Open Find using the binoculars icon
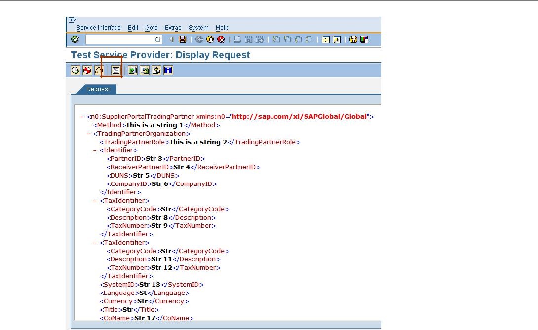The height and width of the screenshot is (330, 538). point(247,39)
